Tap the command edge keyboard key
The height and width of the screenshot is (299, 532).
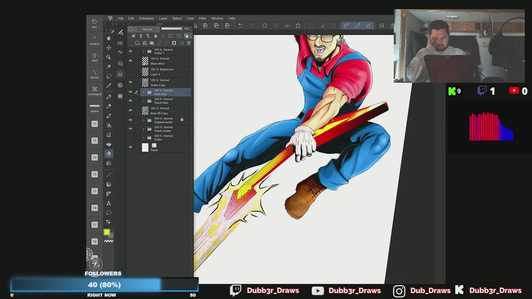[x=95, y=91]
